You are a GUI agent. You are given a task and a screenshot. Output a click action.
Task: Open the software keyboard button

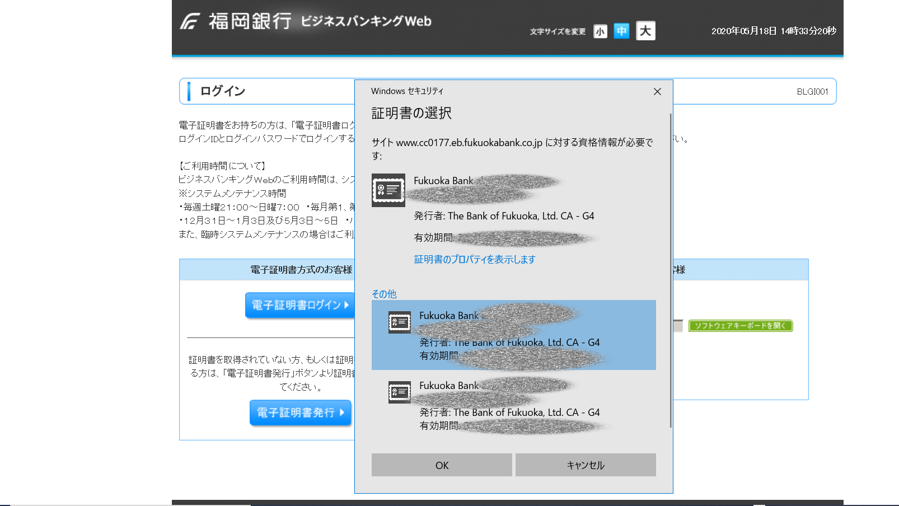click(741, 326)
